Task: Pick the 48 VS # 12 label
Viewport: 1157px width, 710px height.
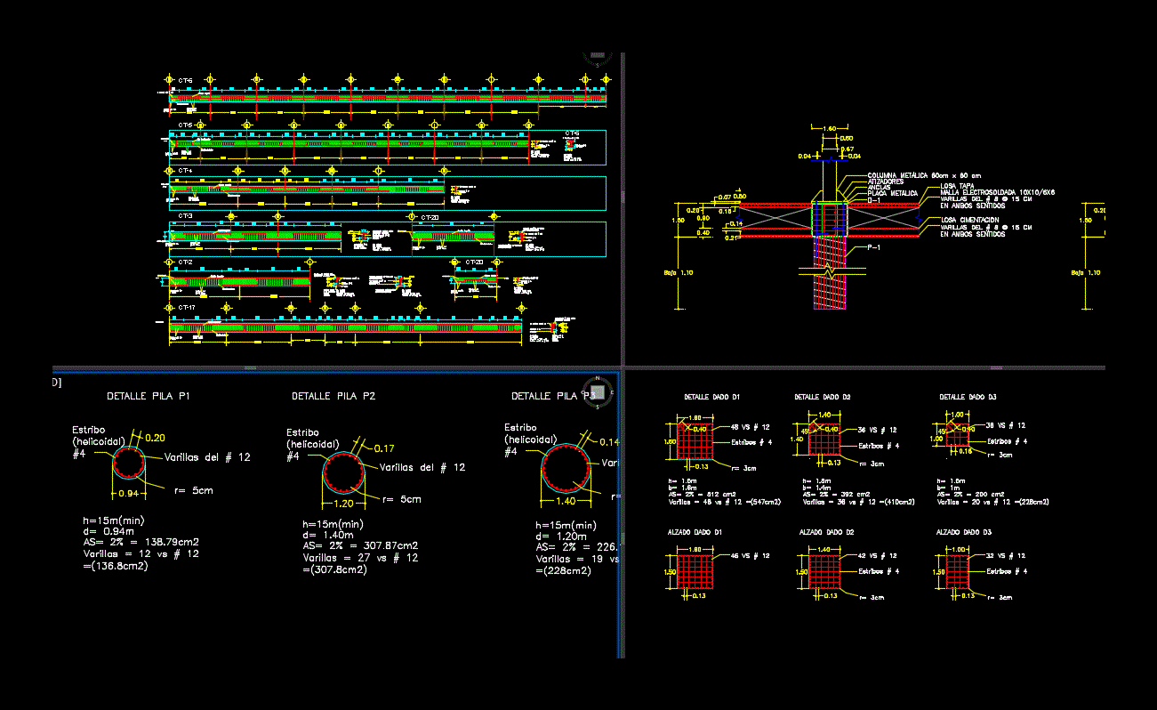Action: pos(750,428)
